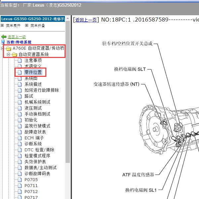Open the 监视行驶模式 entry

(x=37, y=126)
